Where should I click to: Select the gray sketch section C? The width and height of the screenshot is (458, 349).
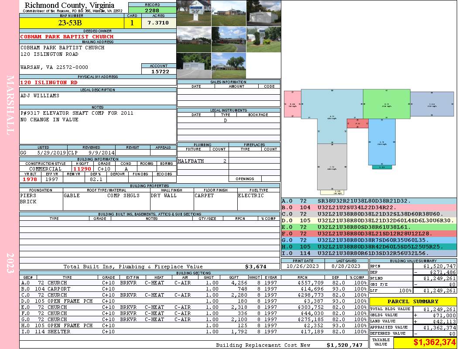(x=332, y=167)
